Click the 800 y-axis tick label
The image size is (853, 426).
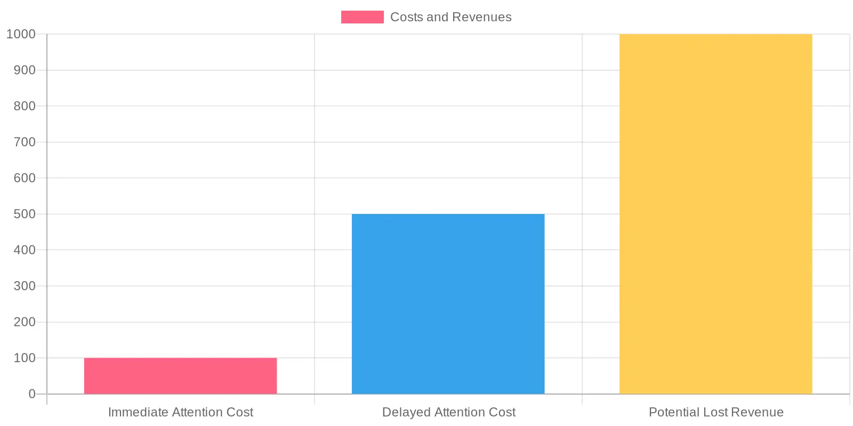pos(25,106)
